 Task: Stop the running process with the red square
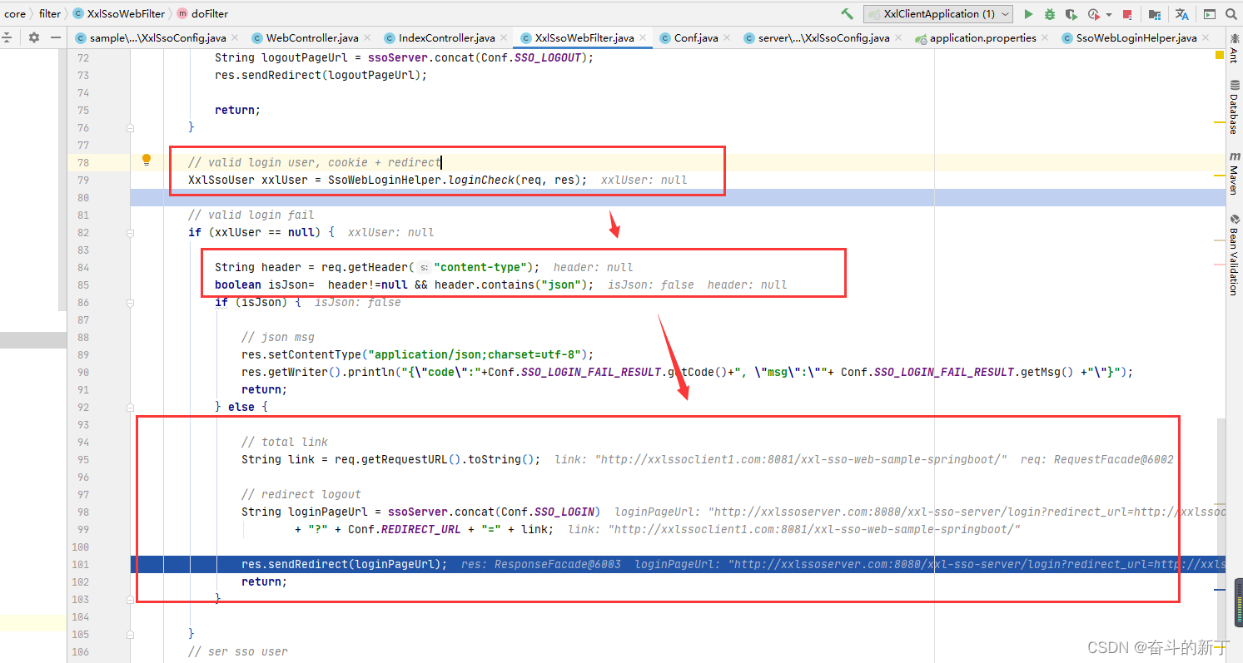click(1126, 14)
